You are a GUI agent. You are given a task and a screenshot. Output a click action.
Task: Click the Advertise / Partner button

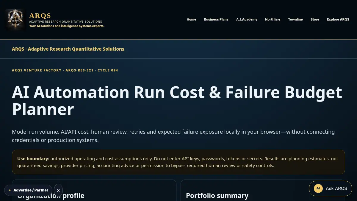[x=28, y=190]
